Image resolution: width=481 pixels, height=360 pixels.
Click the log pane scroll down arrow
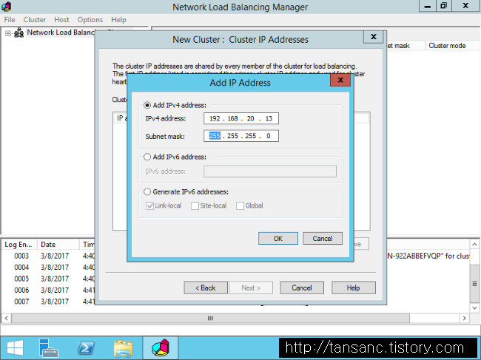[474, 308]
